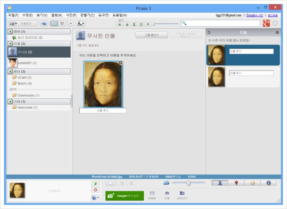Select recently updated album (3)
Viewport: 287px width, 209px height.
pyautogui.click(x=39, y=38)
